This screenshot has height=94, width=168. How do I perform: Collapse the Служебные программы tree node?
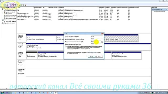[1, 9]
